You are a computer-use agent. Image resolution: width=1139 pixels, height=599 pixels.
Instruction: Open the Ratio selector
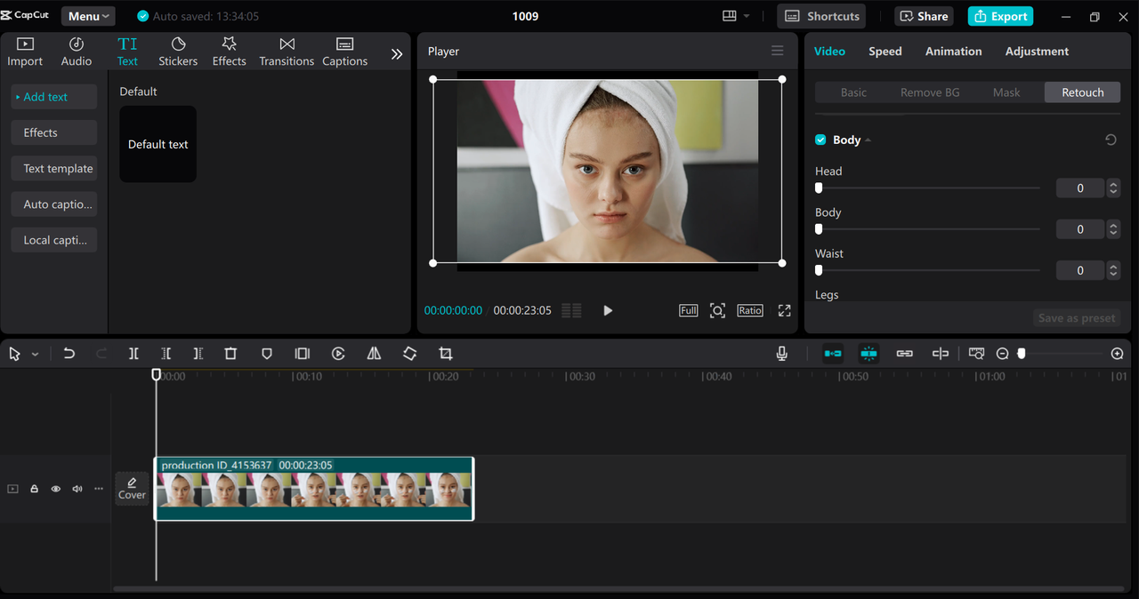point(750,310)
